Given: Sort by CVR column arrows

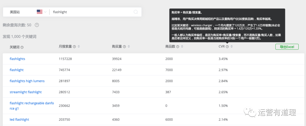Looking at the screenshot, I should coord(231,47).
